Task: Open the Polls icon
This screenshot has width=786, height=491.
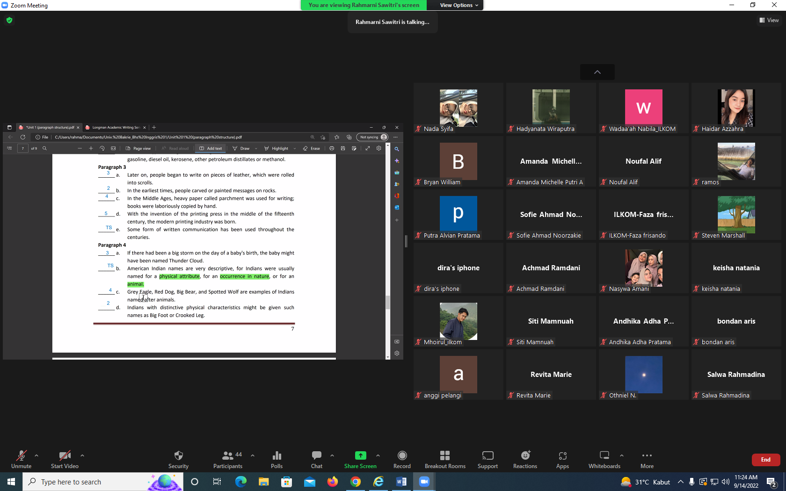Action: 277,455
